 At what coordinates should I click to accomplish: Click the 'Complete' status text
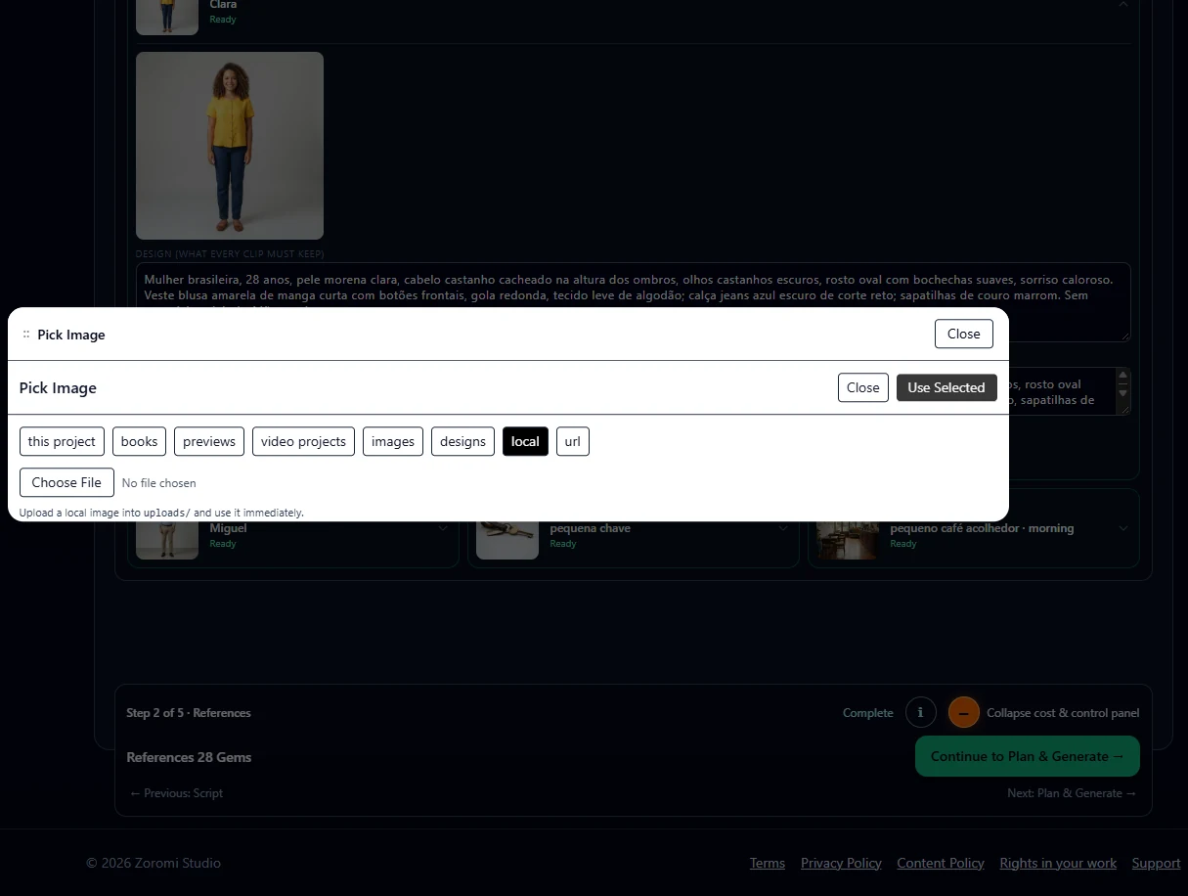868,713
